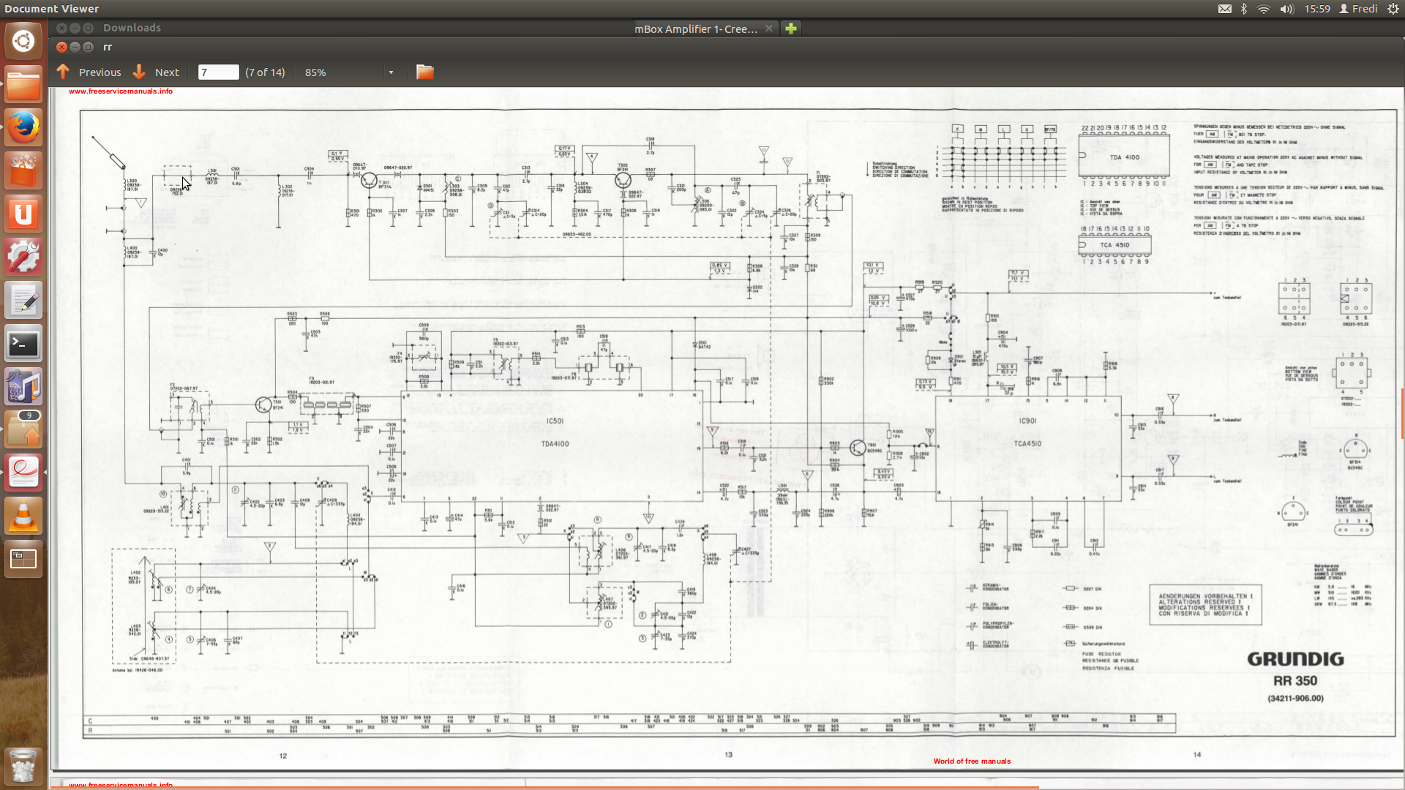Add a new tab with green plus
This screenshot has height=790, width=1405.
click(x=791, y=29)
